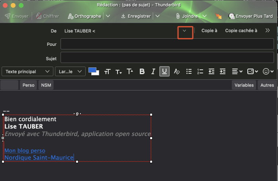
Task: Expand the sender identity dropdown
Action: 184,31
